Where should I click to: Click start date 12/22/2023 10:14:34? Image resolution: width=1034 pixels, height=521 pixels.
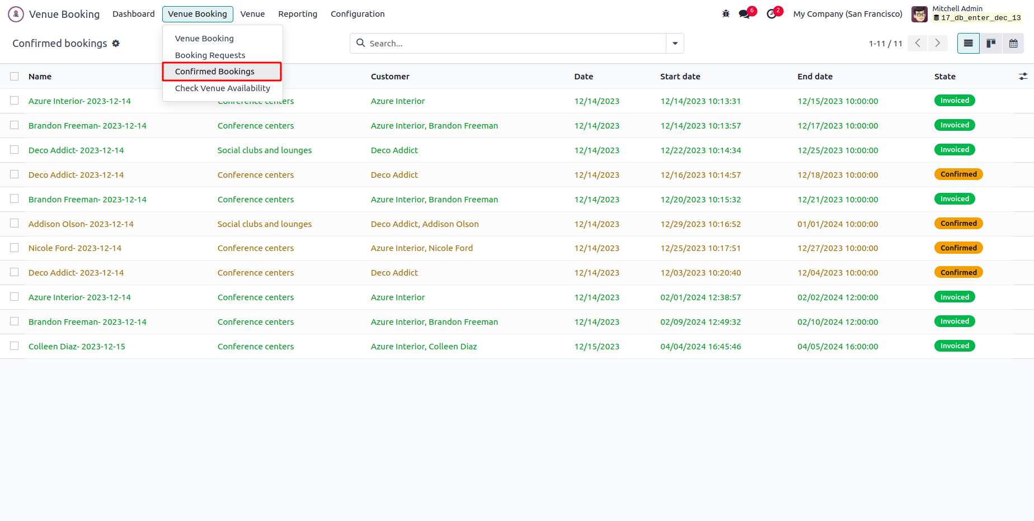click(x=701, y=150)
